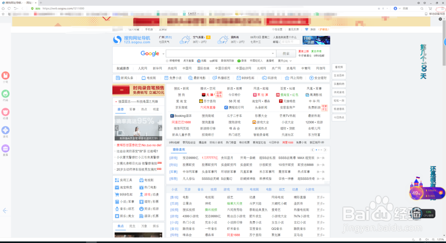Screen dimensions: 446x243
Task: Select the 音乐 category tab
Action: point(201,189)
